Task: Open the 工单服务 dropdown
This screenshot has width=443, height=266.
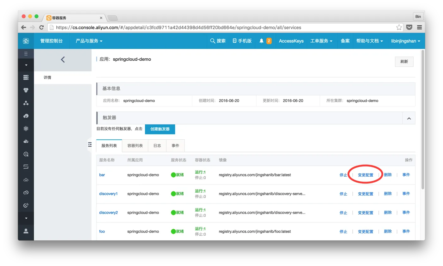Action: 321,41
